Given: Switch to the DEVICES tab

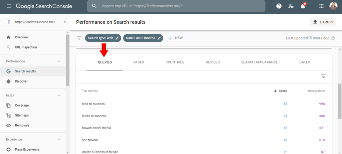Looking at the screenshot, I should (213, 62).
